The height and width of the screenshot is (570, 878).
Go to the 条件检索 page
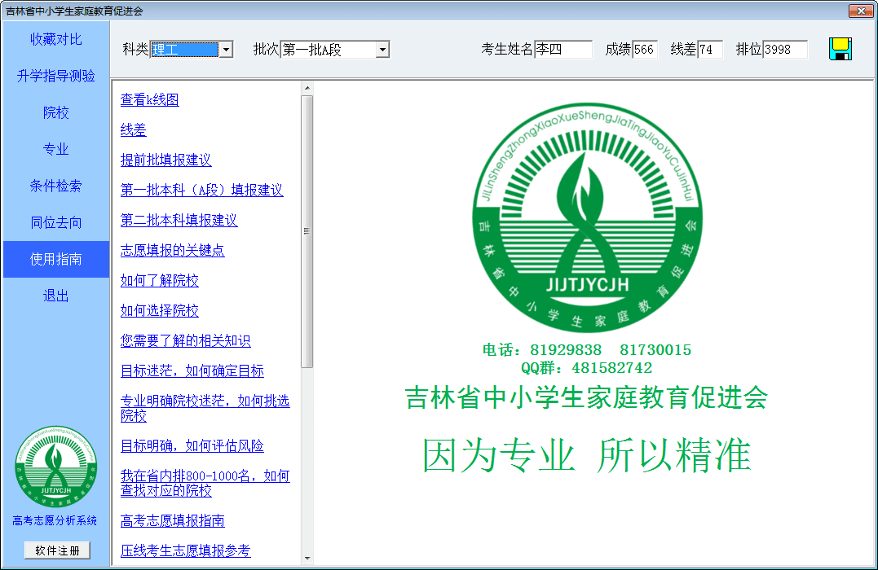point(56,186)
